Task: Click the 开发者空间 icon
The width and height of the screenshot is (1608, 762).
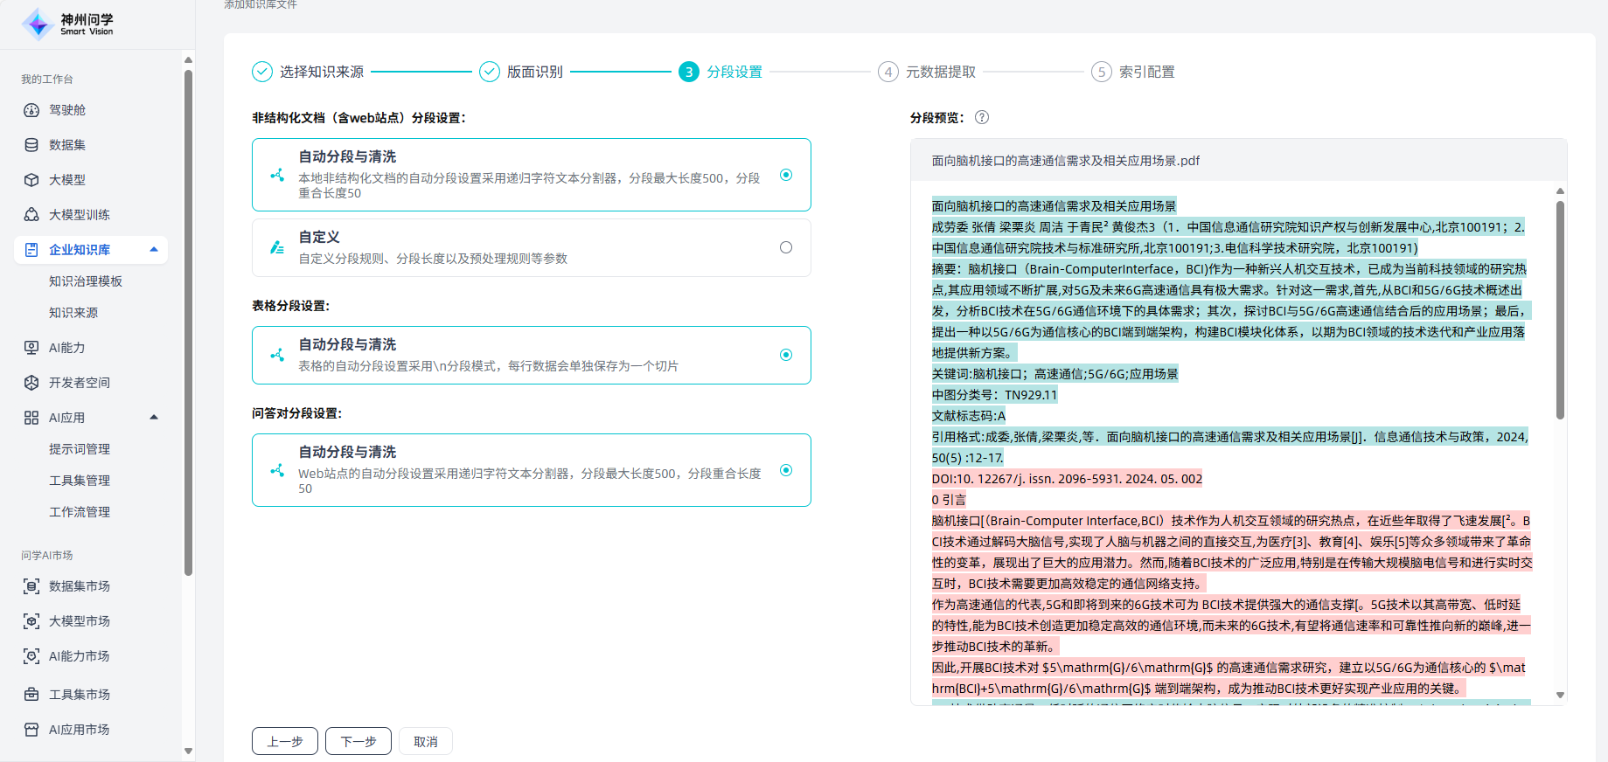Action: 31,383
